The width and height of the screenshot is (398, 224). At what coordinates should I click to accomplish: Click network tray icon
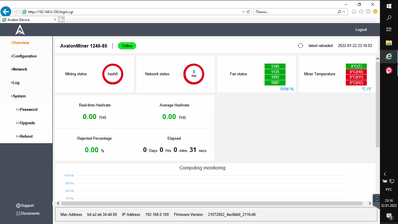392,181
